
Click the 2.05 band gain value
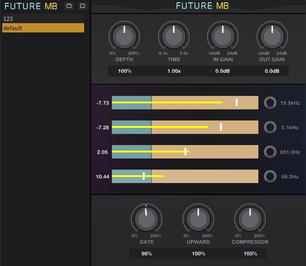coord(102,152)
